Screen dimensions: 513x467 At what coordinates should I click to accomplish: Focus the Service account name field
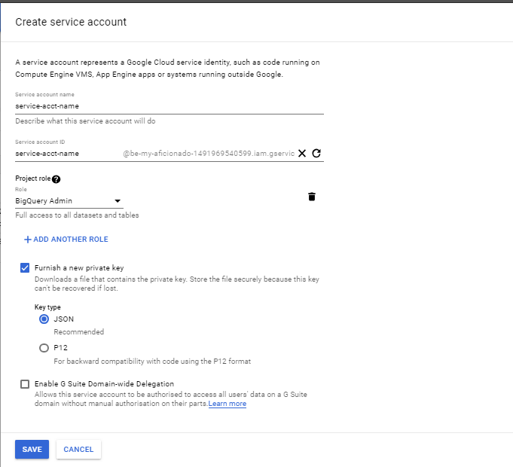(169, 106)
